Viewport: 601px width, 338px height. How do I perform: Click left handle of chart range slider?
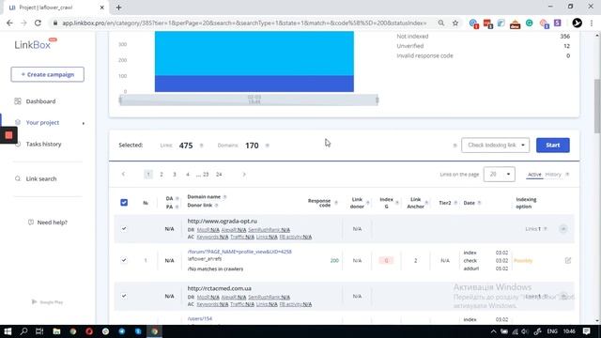pos(120,100)
